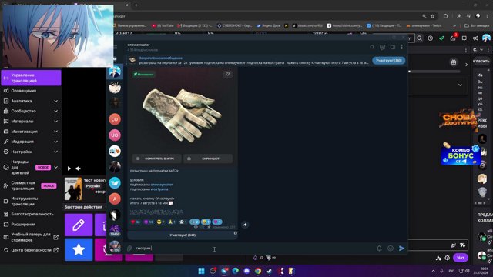Open chat settings gear icon
493x277 pixels.
(447, 258)
